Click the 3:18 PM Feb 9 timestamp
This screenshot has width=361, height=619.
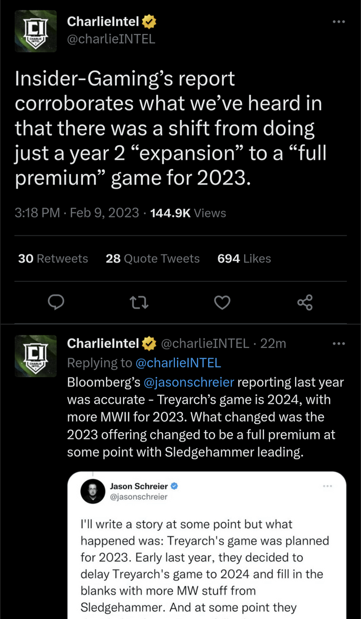point(77,213)
